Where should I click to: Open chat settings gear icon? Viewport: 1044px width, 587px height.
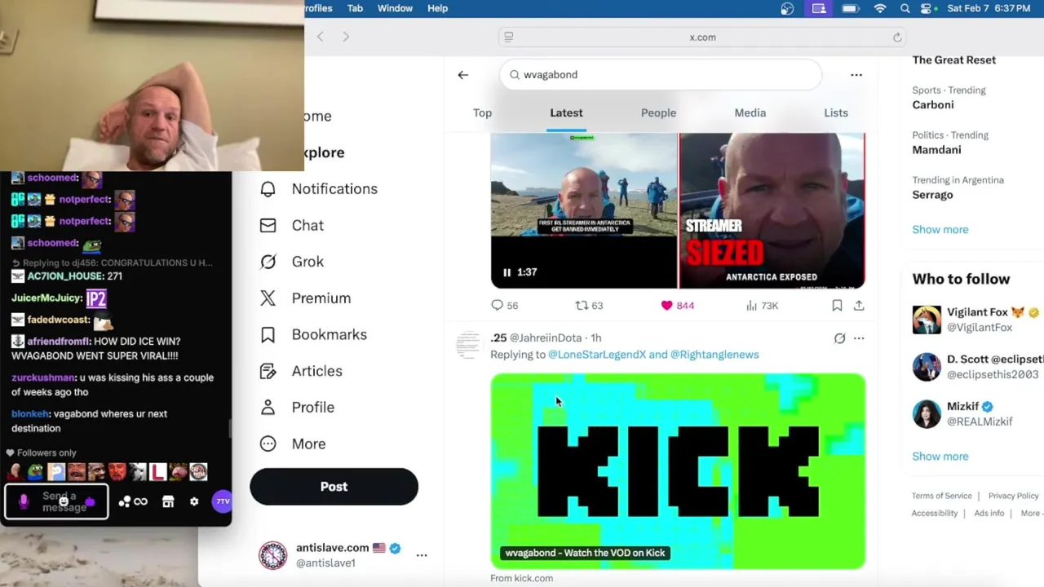coord(194,502)
